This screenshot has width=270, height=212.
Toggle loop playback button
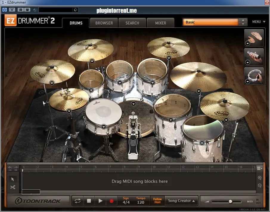click(77, 201)
